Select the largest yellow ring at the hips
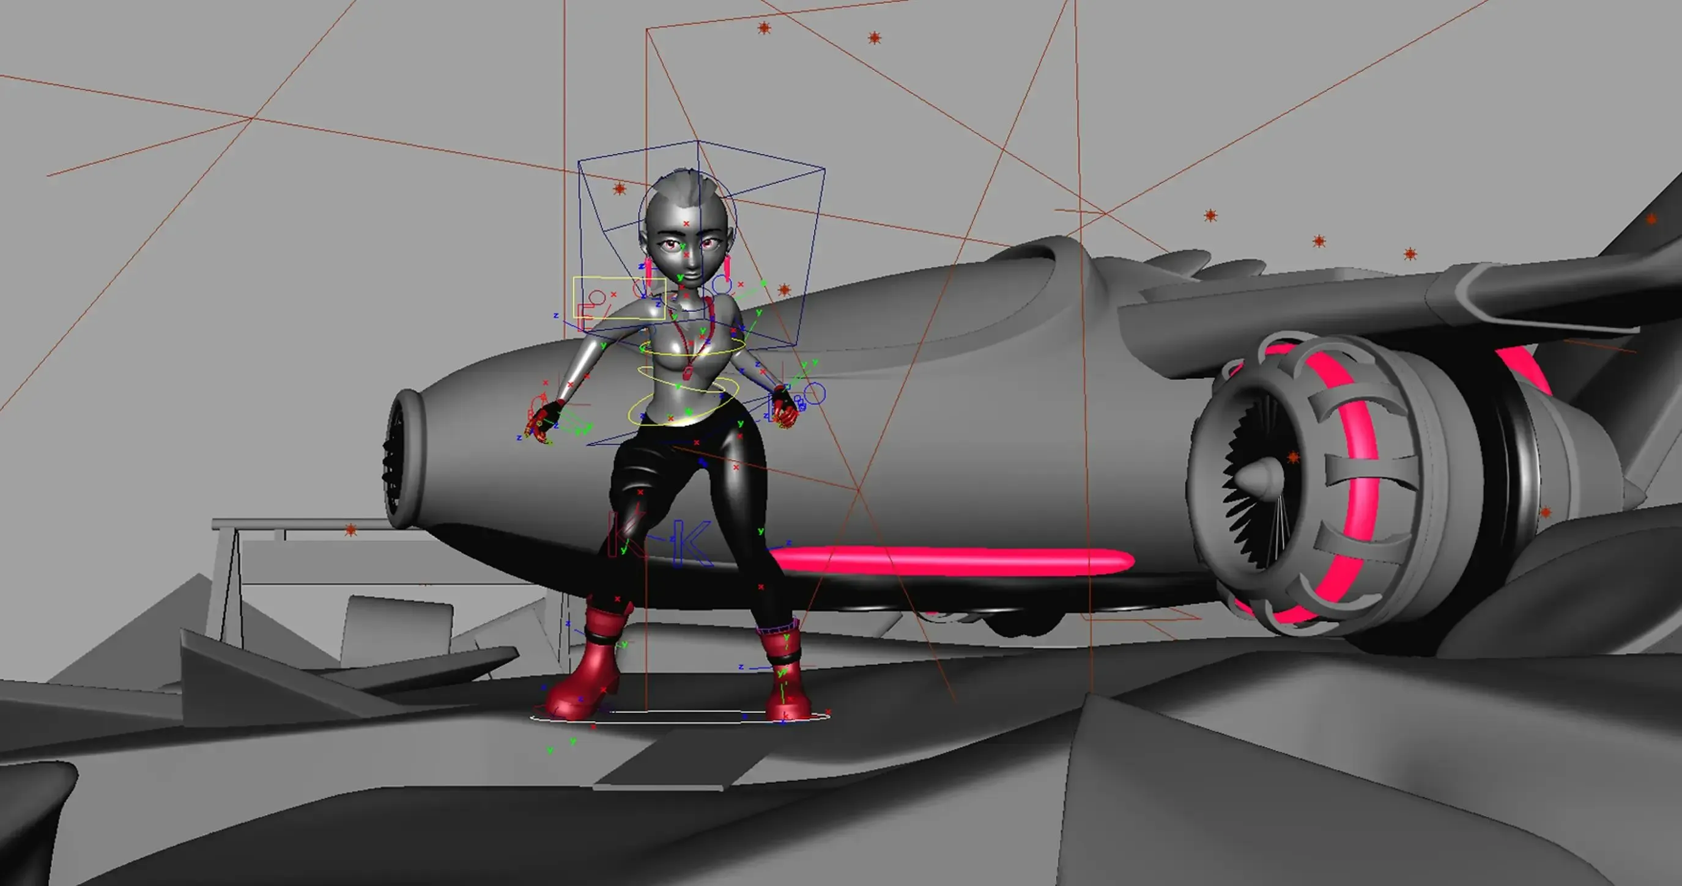The height and width of the screenshot is (886, 1682). [684, 403]
